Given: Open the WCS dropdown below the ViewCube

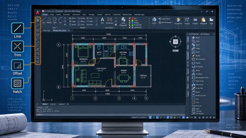Looking at the screenshot, I should (176, 51).
